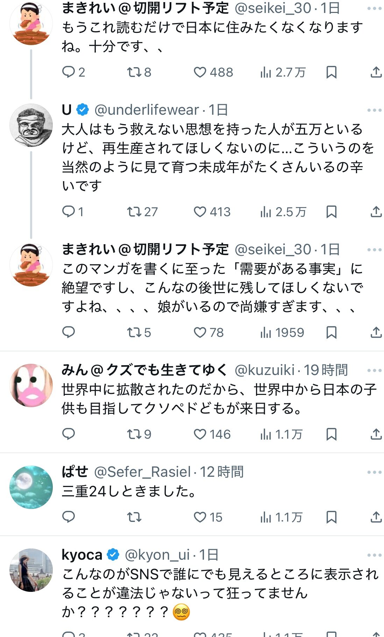Open the 三重24しときました tweet text
384x637 pixels.
pos(129,491)
